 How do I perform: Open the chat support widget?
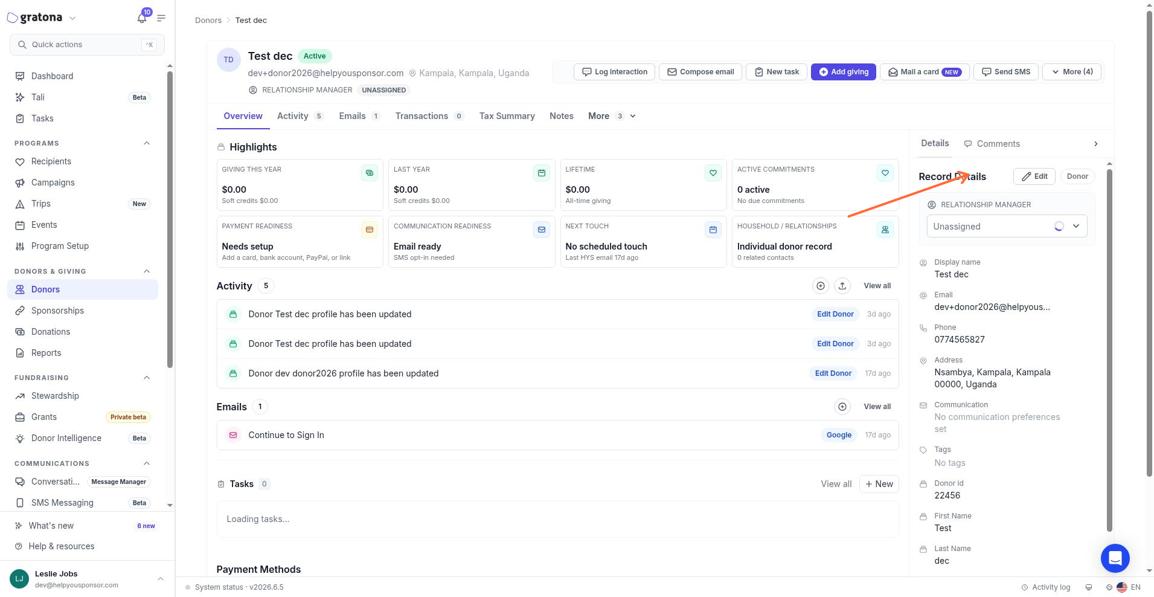coord(1115,558)
